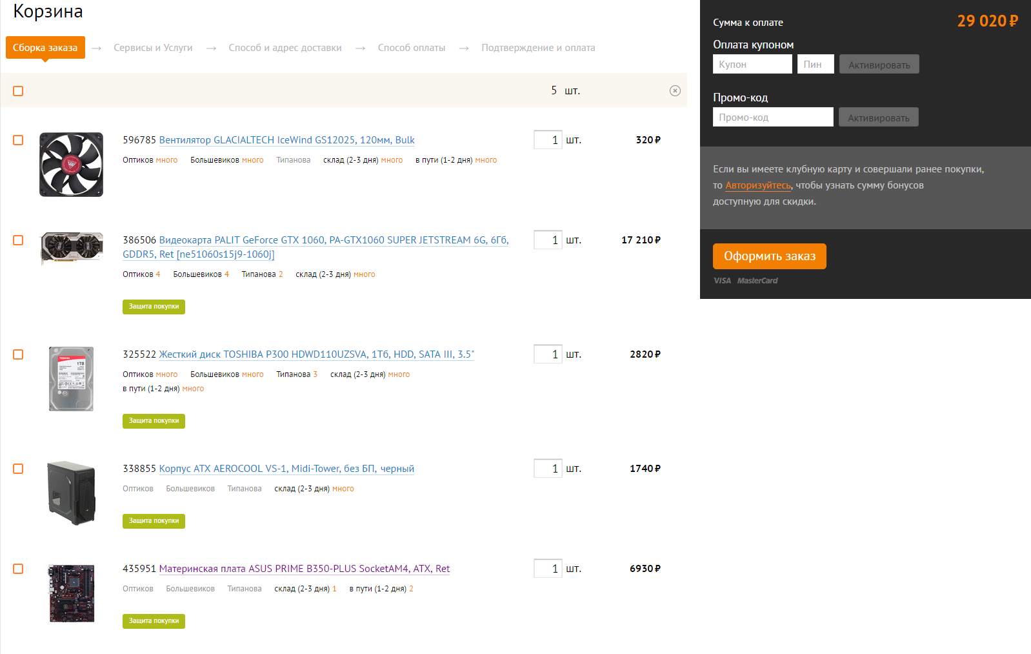Click 'Защита покупки' badge under TOSHIBA hard drive
Screen dimensions: 1031x654
154,421
